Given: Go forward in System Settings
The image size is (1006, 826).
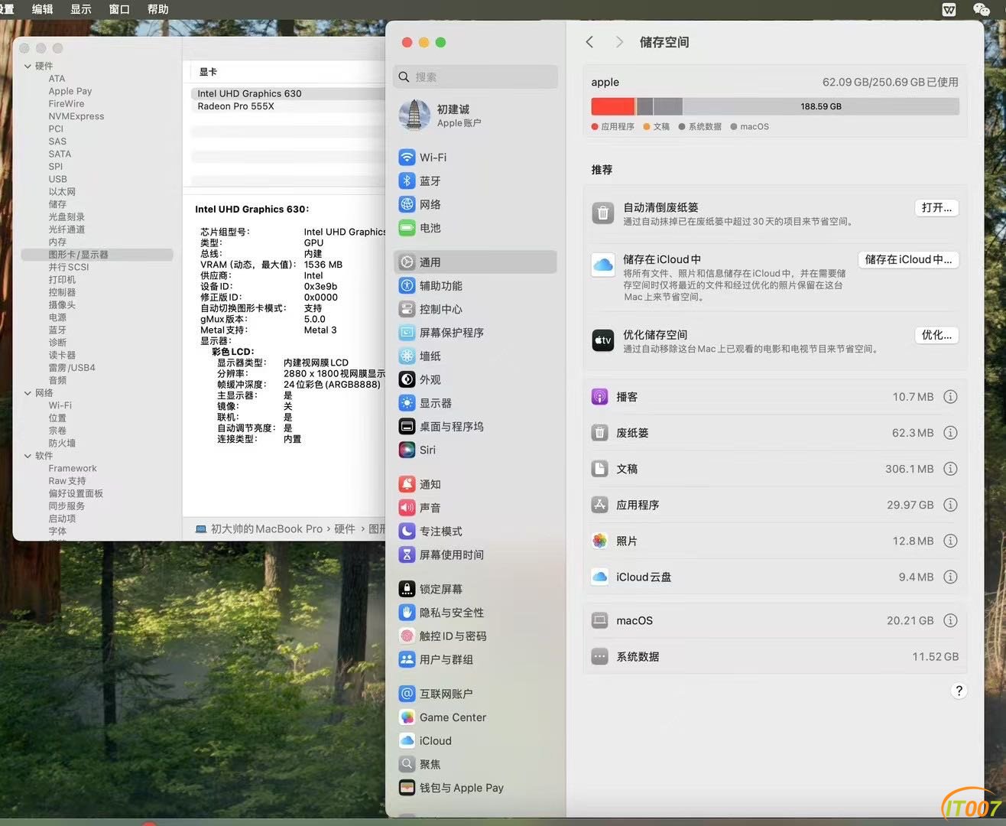Looking at the screenshot, I should 619,42.
